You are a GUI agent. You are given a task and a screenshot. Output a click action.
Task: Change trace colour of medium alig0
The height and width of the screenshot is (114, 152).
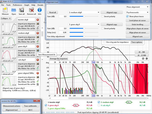(38, 40)
